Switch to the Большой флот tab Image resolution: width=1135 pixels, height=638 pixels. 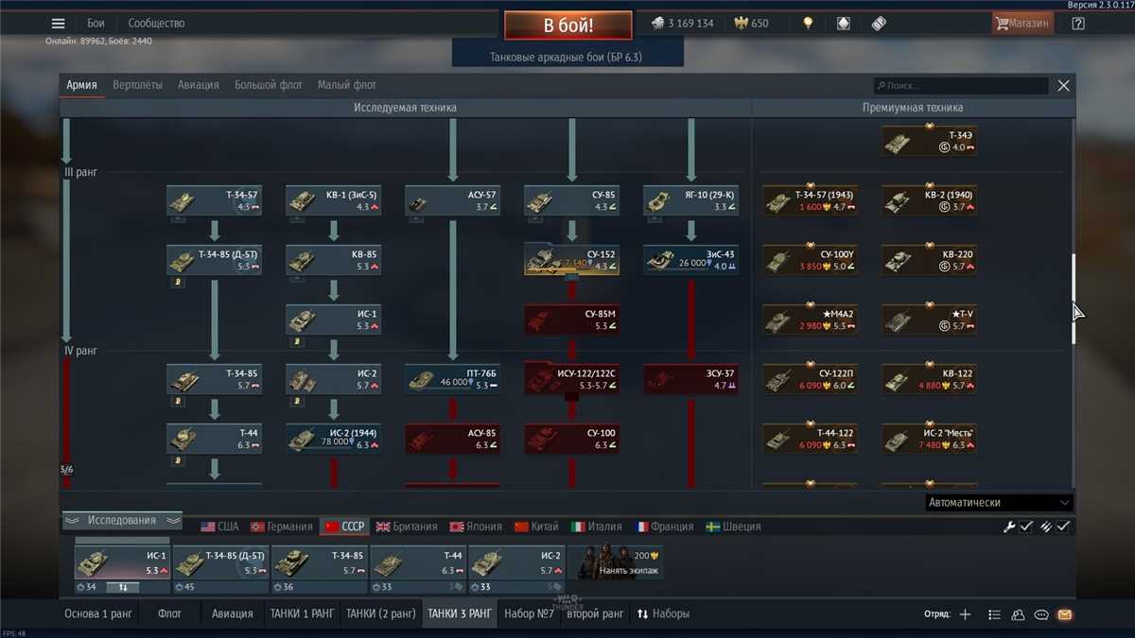point(269,85)
